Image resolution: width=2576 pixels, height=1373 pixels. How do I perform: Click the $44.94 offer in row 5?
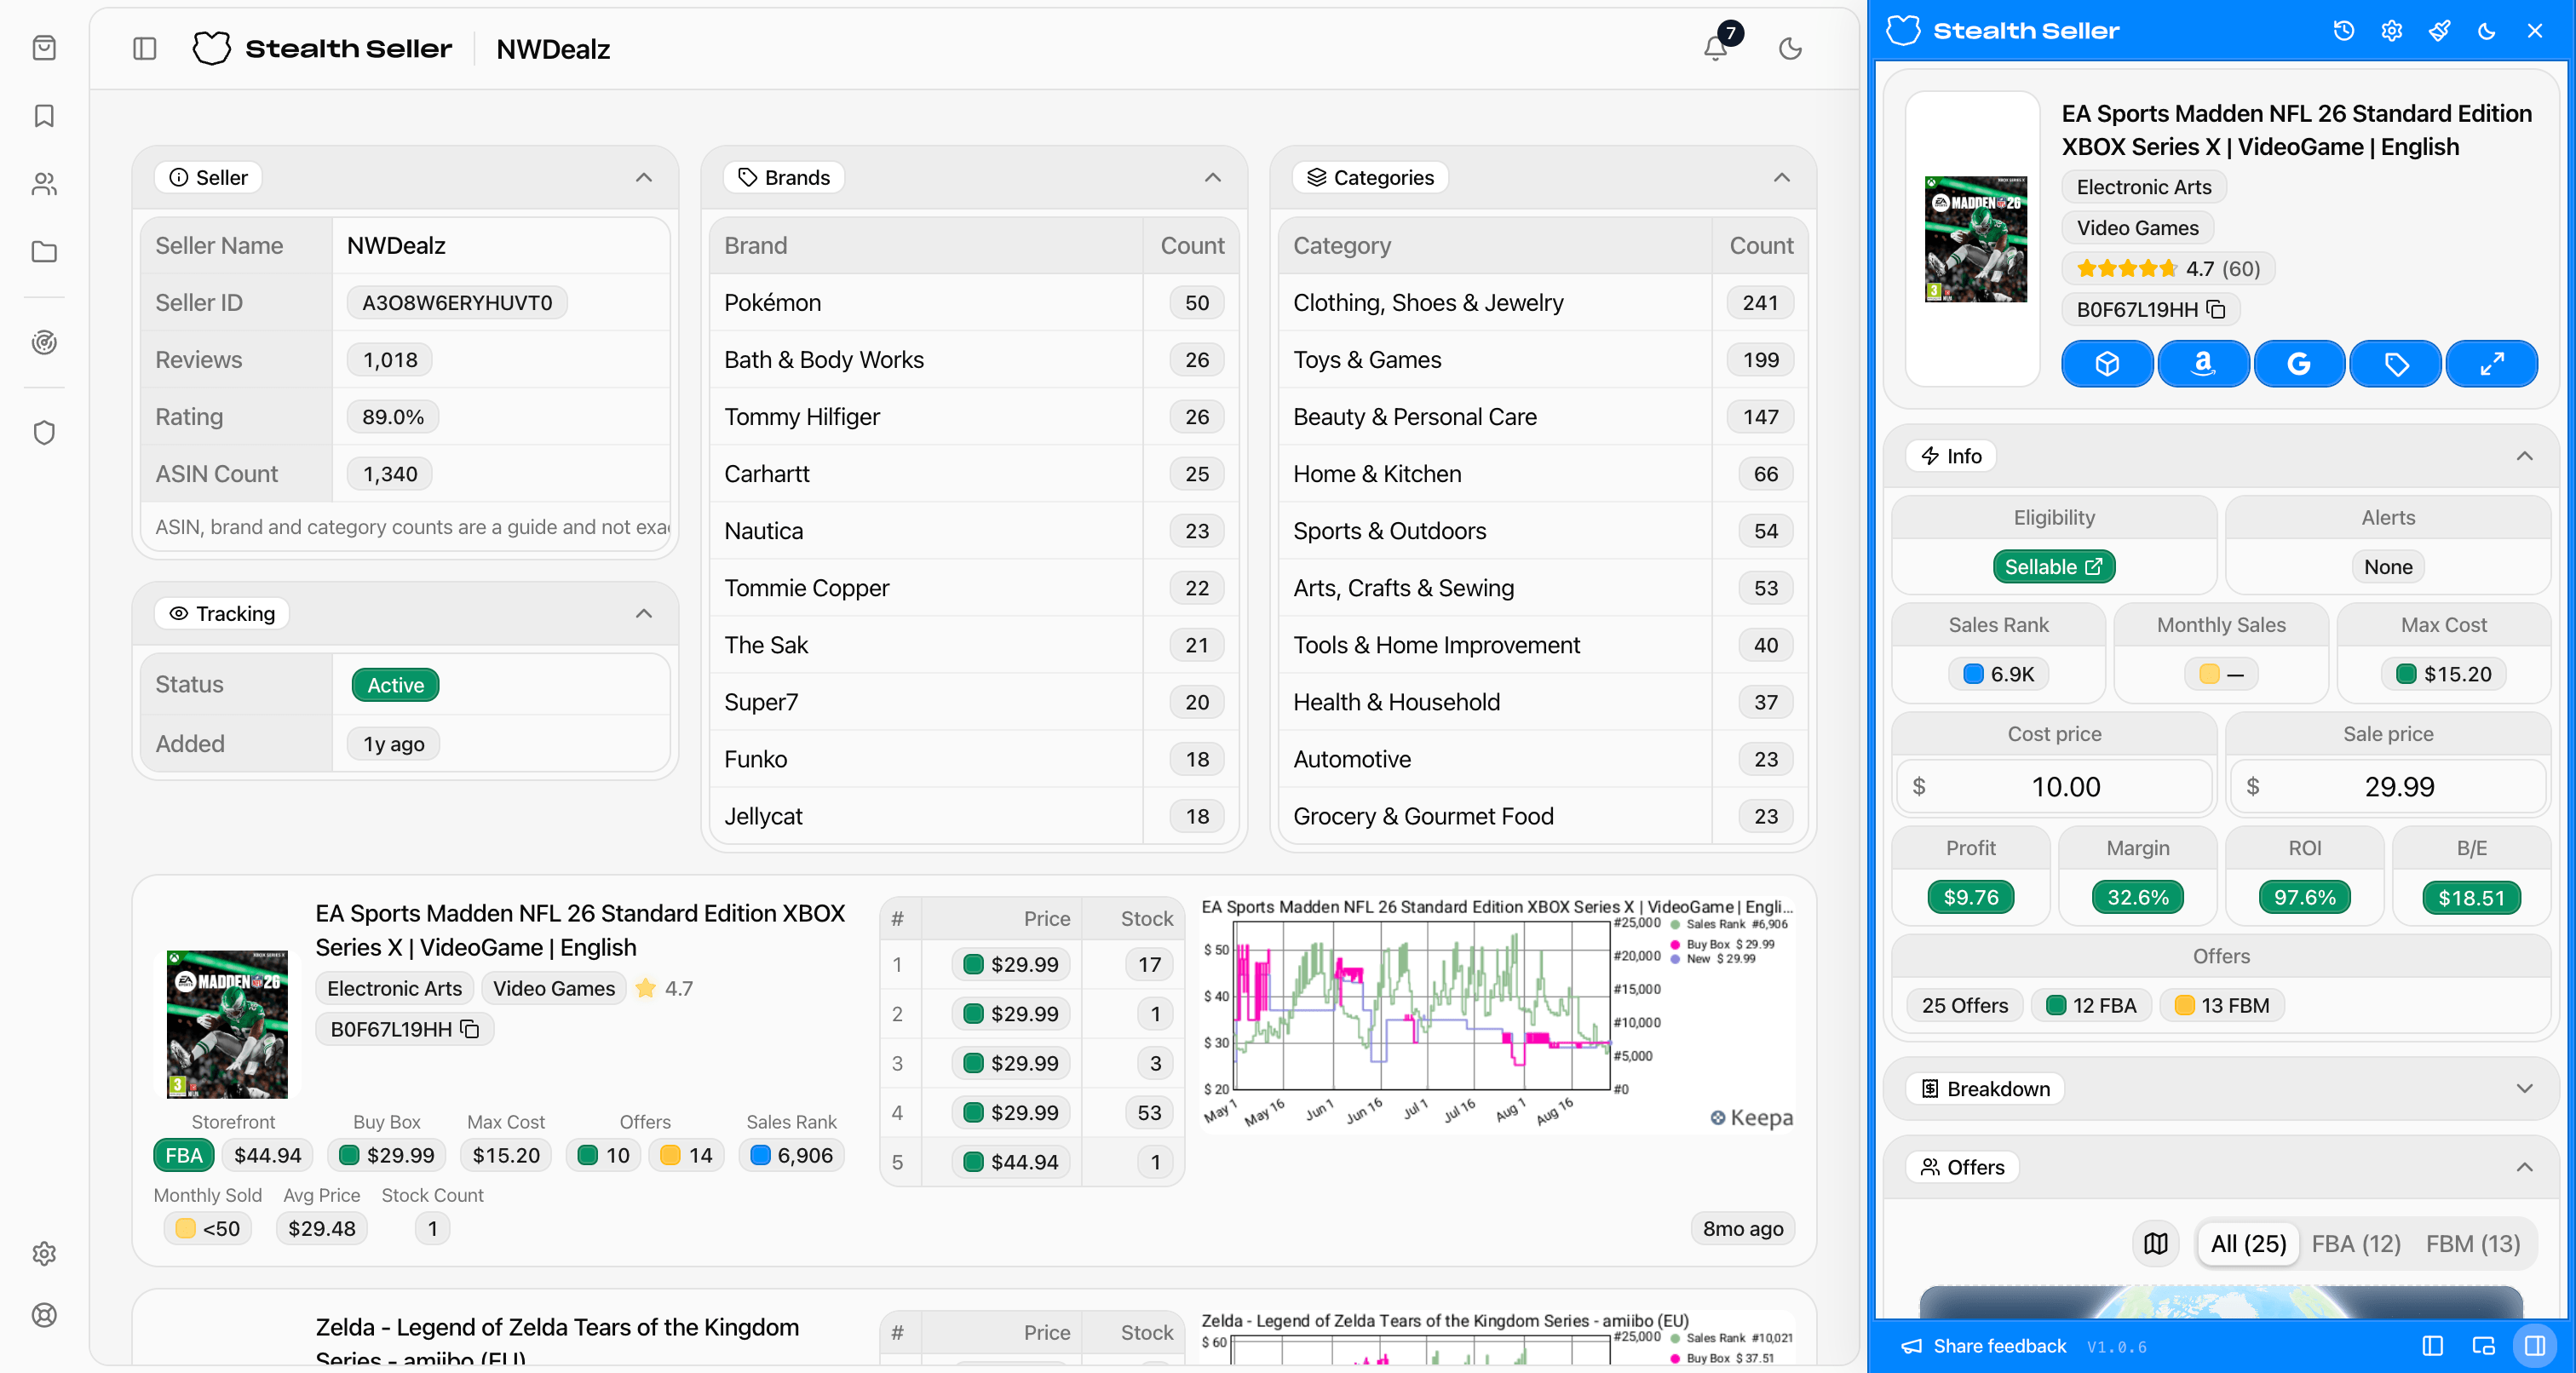click(x=1010, y=1162)
